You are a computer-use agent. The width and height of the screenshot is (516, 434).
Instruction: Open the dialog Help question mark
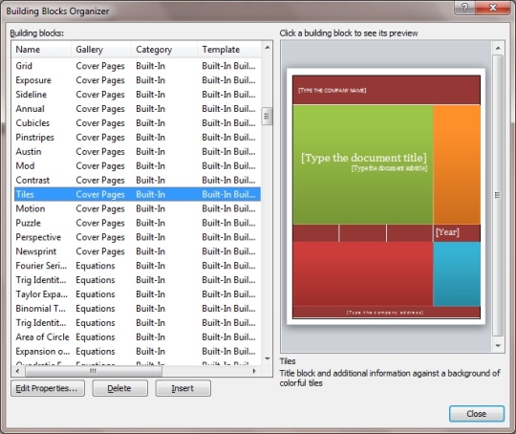pyautogui.click(x=464, y=8)
